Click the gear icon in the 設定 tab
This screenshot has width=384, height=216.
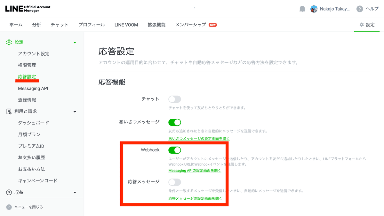(362, 25)
